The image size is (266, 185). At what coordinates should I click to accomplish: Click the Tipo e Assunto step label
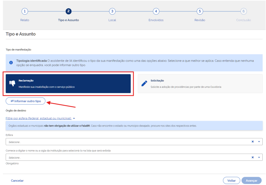pos(68,20)
